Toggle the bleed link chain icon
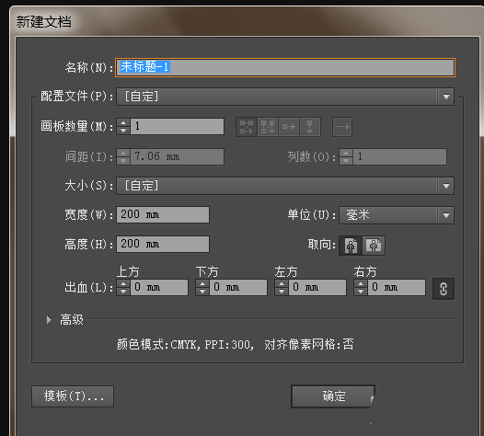The width and height of the screenshot is (484, 436). [444, 289]
